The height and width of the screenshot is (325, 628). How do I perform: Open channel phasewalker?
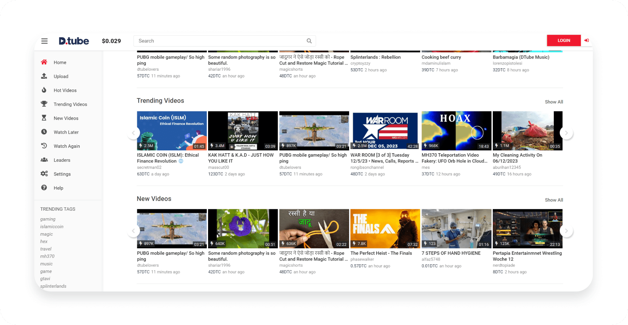pyautogui.click(x=362, y=260)
